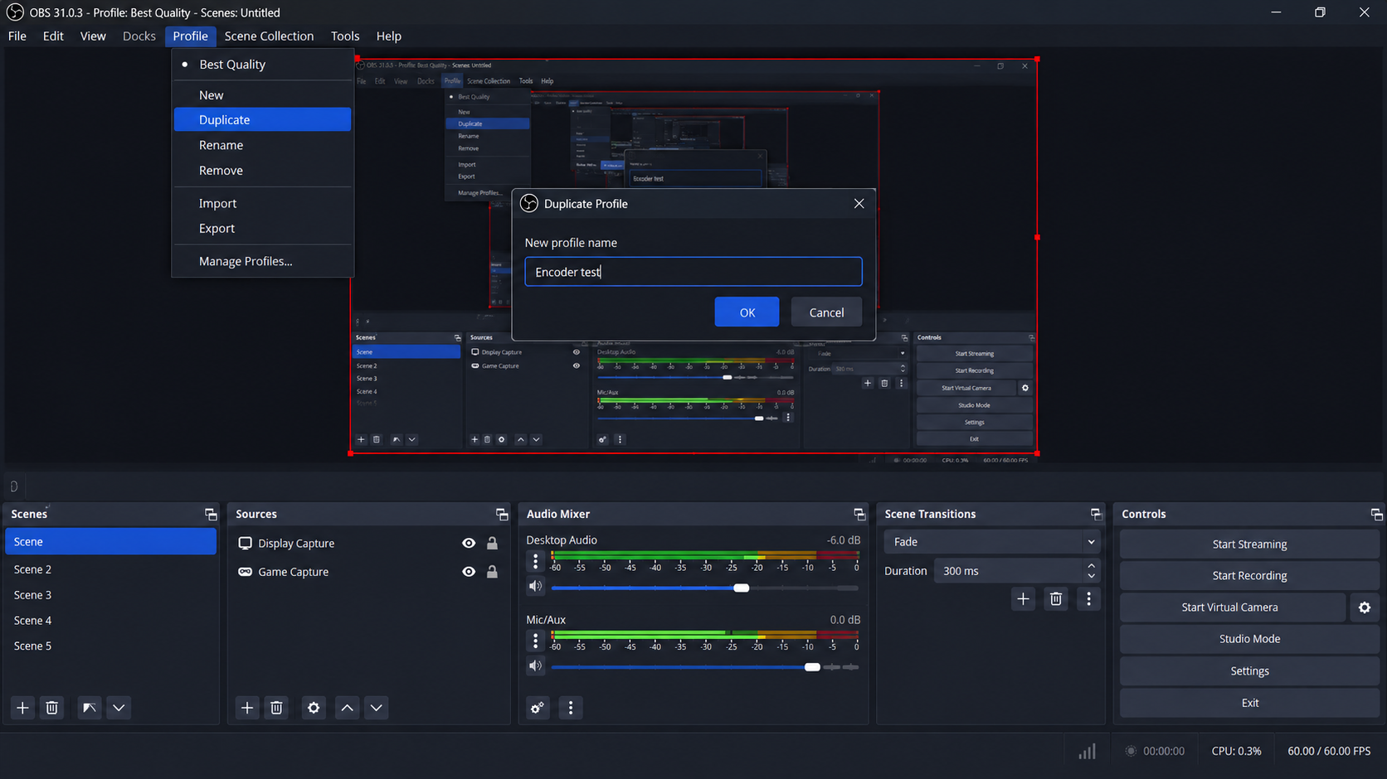
Task: Open virtual camera settings gear
Action: tap(1365, 607)
